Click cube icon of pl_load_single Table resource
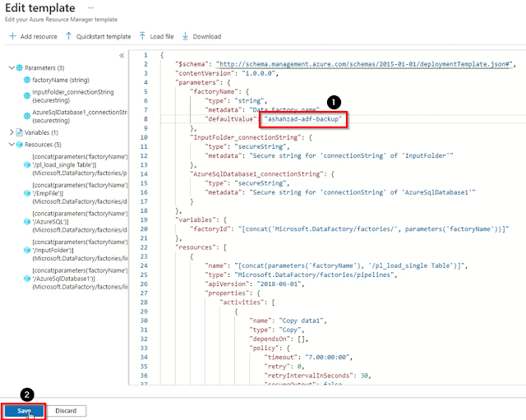The height and width of the screenshot is (420, 526). (x=27, y=164)
